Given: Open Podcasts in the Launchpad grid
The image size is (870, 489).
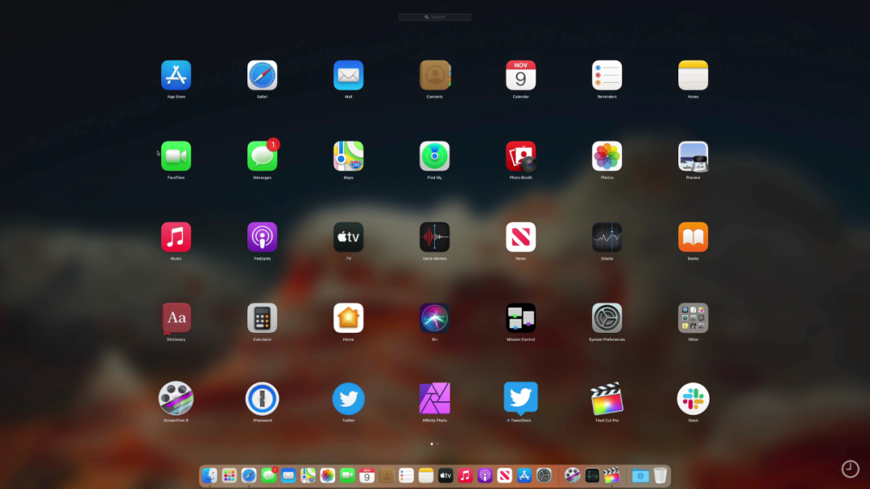Looking at the screenshot, I should 262,237.
